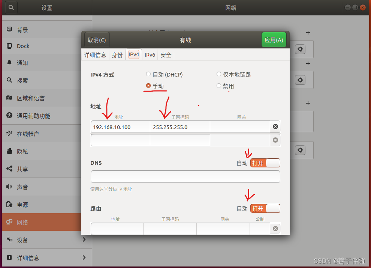Viewport: 371px width, 268px height.
Task: Toggle the DNS 自动 switch
Action: coord(265,163)
